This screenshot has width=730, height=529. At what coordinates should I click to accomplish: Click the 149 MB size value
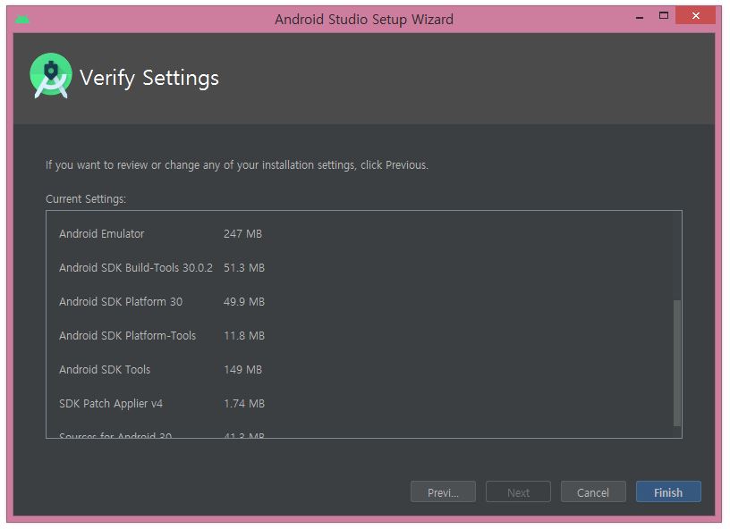242,369
